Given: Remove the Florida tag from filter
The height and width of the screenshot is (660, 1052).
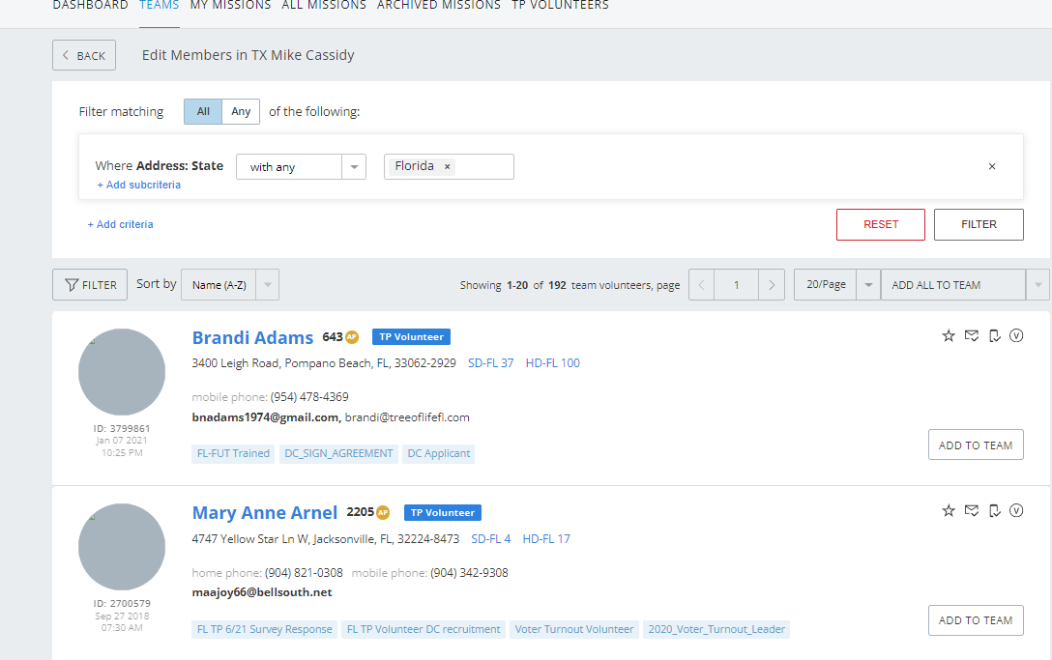Looking at the screenshot, I should [x=447, y=166].
